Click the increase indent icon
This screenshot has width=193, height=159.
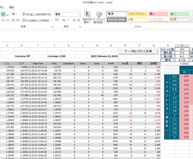coord(18,21)
